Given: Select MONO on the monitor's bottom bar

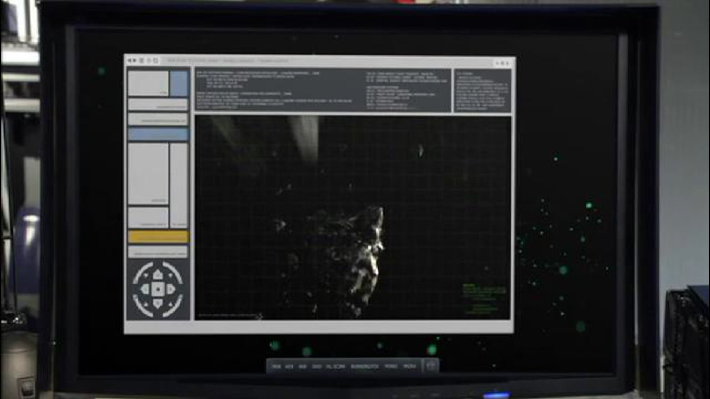Looking at the screenshot, I should pyautogui.click(x=390, y=366).
